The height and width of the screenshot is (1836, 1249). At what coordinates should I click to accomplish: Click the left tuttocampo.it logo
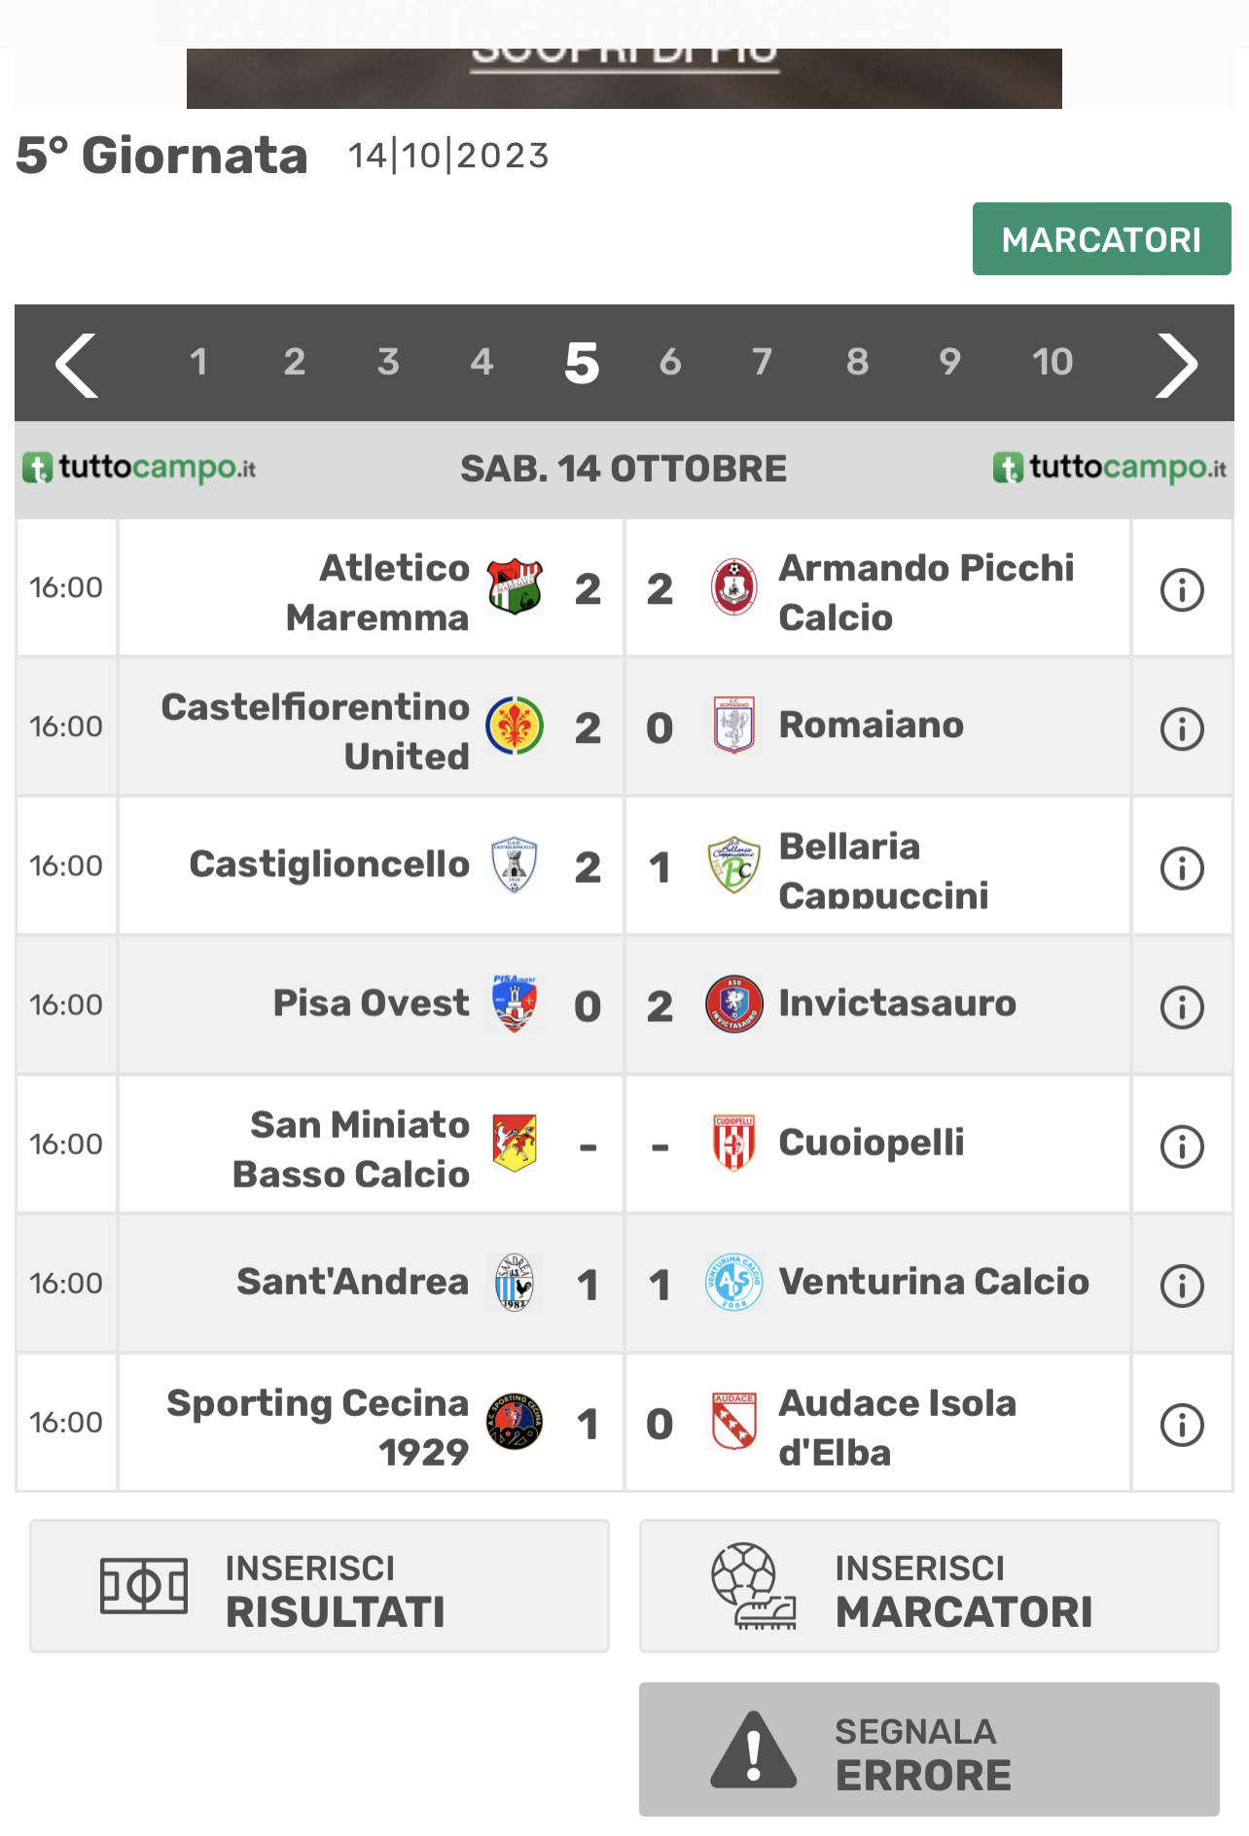tap(139, 468)
